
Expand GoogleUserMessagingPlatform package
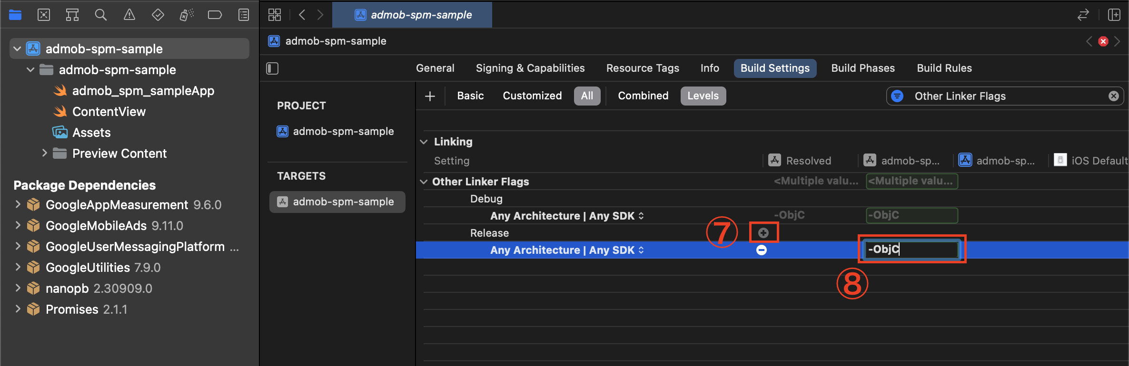click(x=18, y=246)
